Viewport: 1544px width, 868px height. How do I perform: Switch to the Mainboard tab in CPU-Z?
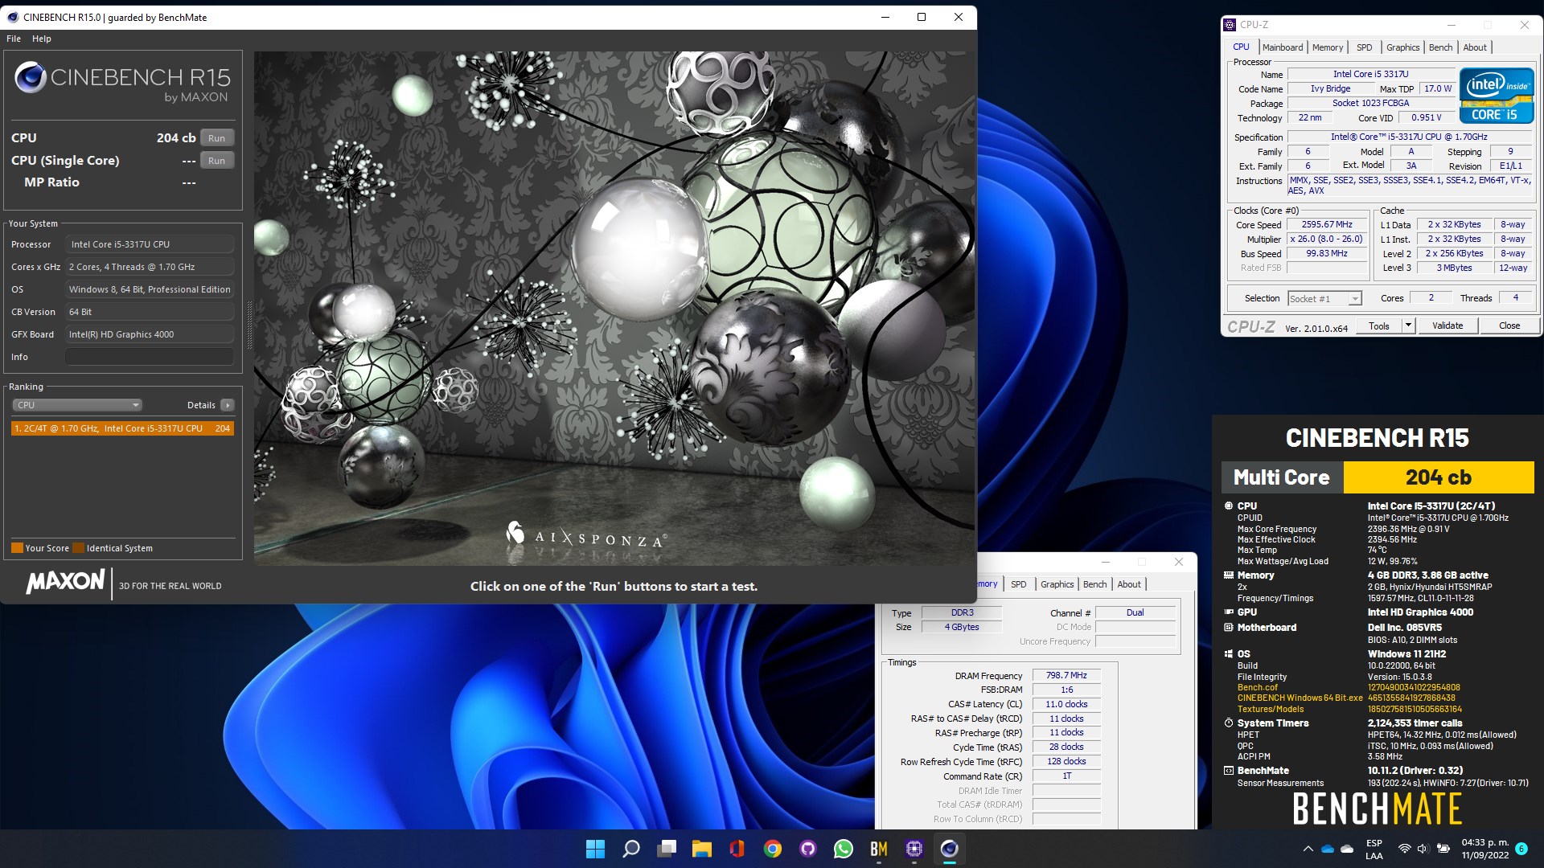coord(1283,47)
